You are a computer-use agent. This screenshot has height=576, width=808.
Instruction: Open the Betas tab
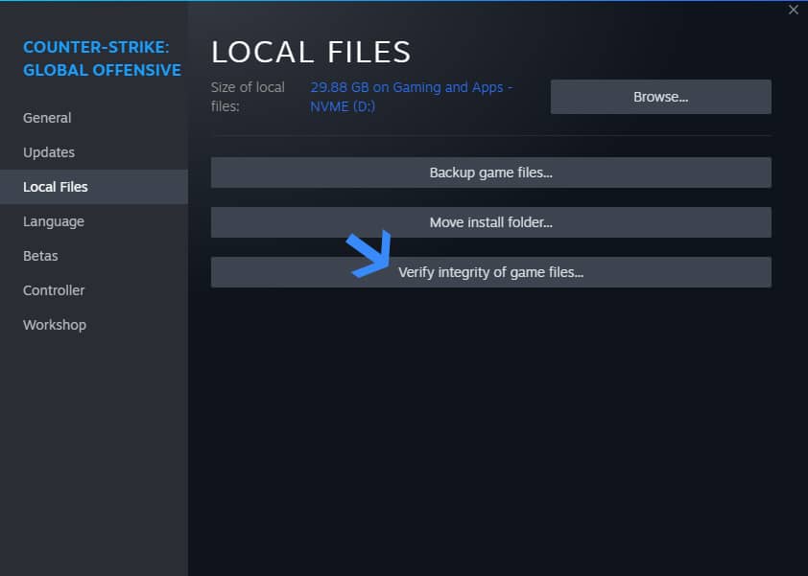coord(40,255)
